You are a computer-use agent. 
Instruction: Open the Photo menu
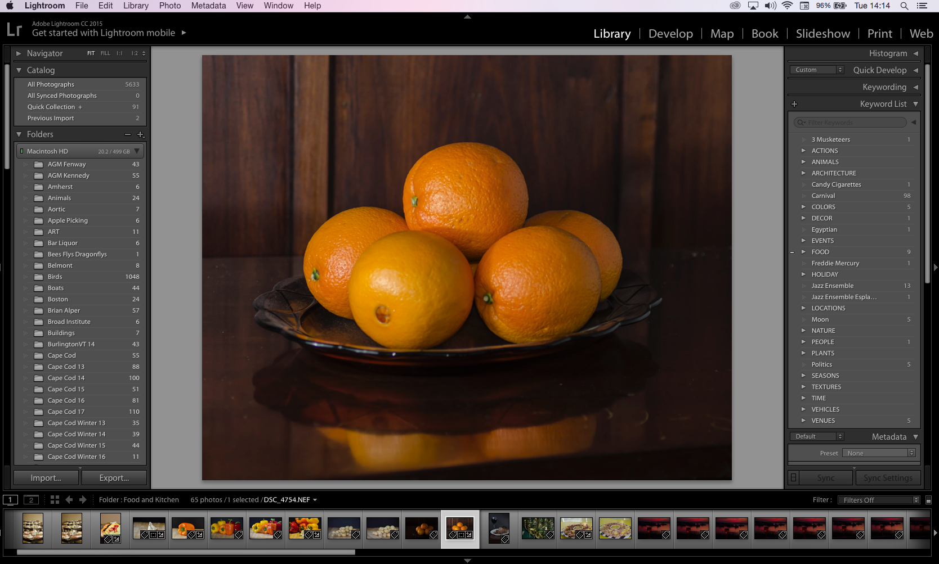(170, 6)
